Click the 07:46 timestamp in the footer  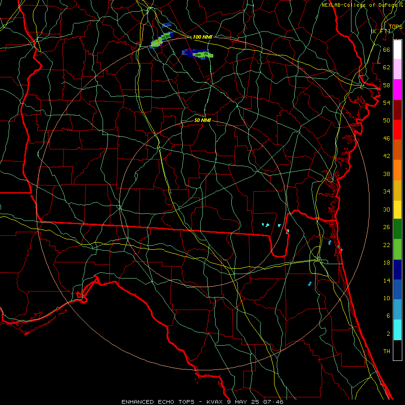pyautogui.click(x=273, y=402)
